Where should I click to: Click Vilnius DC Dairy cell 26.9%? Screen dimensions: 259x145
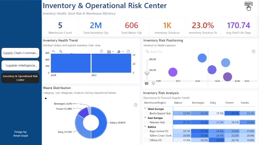click(217, 140)
